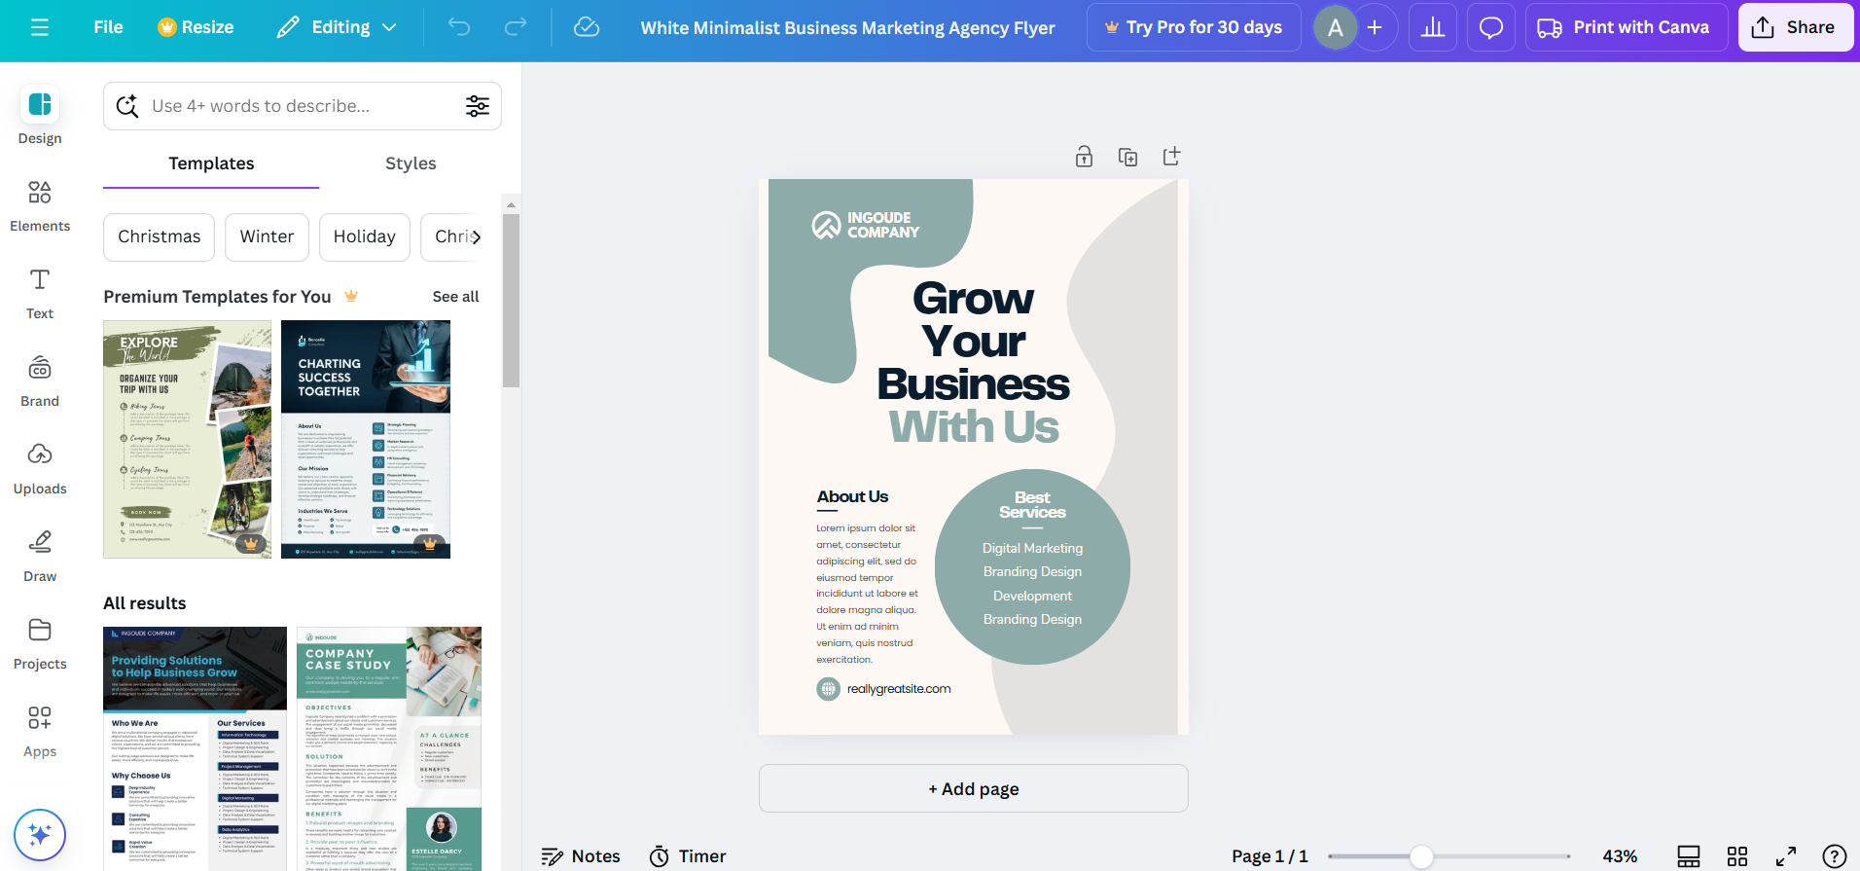Add a new page via top-right page icon
Viewport: 1860px width, 871px height.
[x=1171, y=157]
